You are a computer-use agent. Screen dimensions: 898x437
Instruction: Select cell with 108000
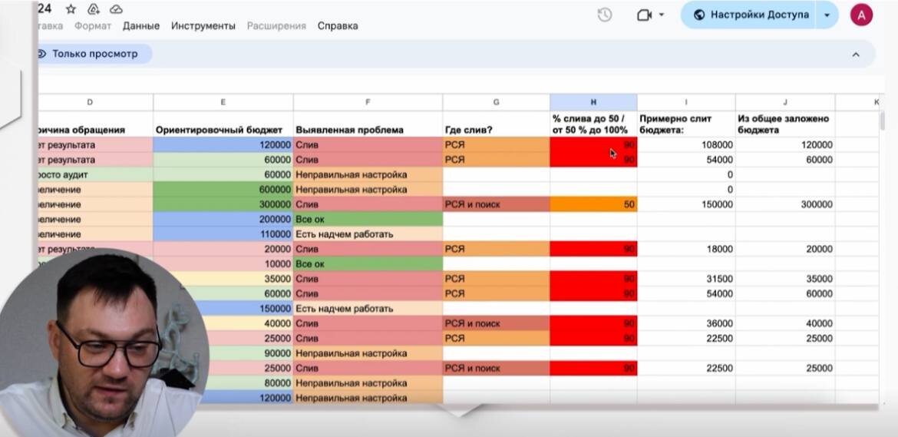pos(686,145)
